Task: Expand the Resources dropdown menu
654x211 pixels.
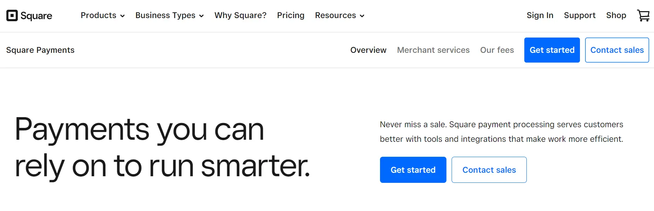Action: (x=340, y=16)
